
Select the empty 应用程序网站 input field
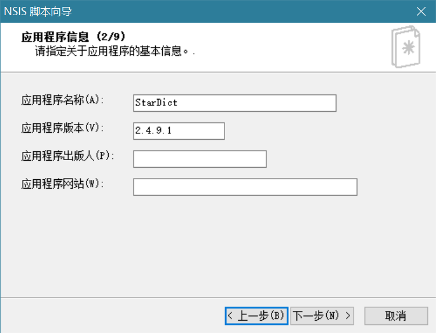click(x=245, y=187)
